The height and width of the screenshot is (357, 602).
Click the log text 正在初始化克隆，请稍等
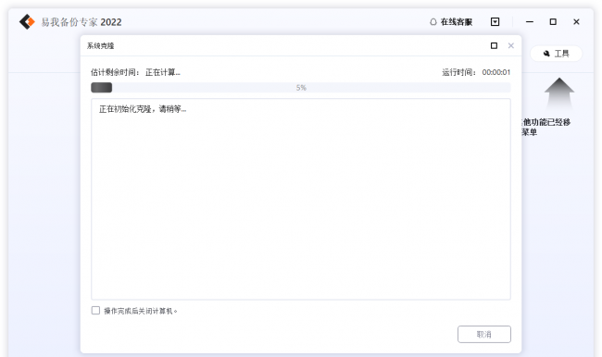[x=143, y=109]
